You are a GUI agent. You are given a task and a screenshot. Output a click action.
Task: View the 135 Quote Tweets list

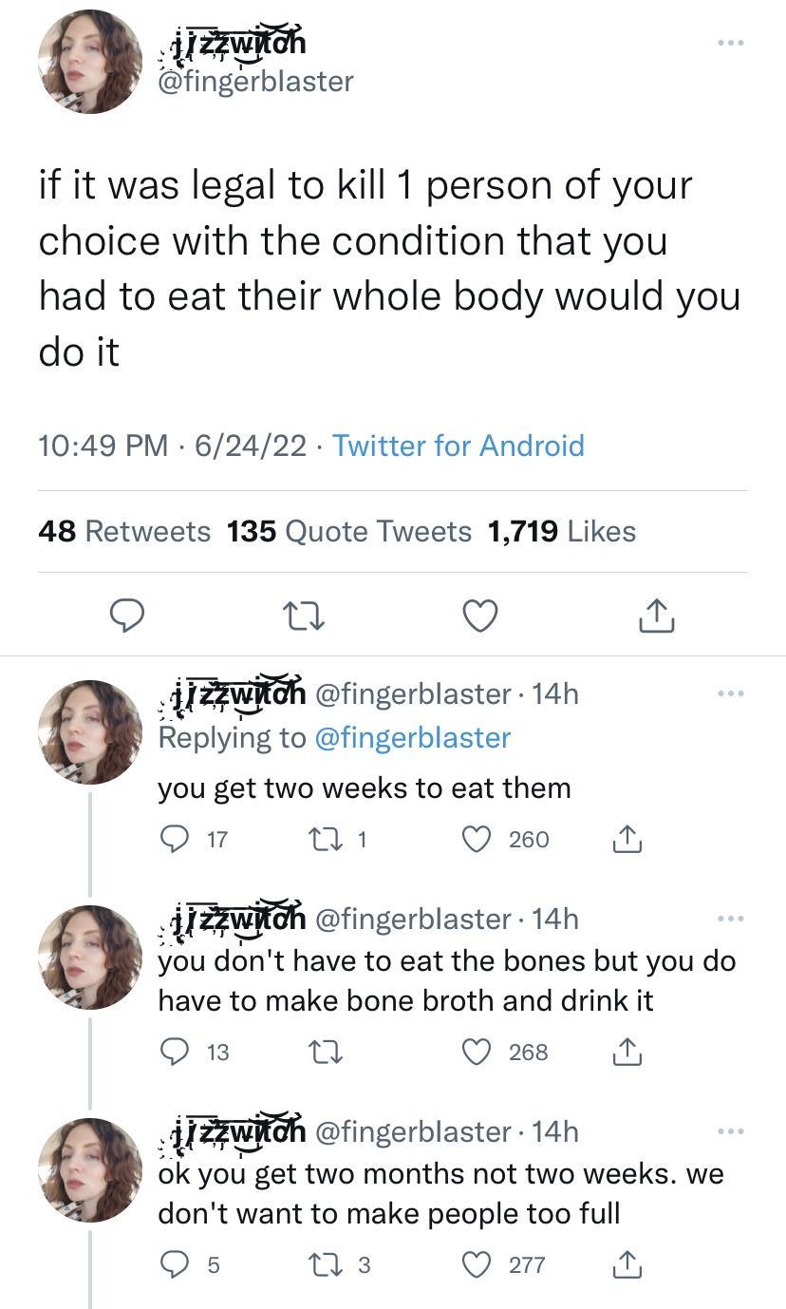pyautogui.click(x=349, y=531)
